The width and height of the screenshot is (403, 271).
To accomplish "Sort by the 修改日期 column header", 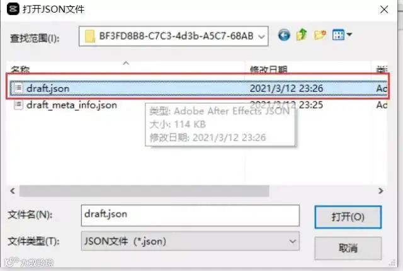I will tap(269, 69).
